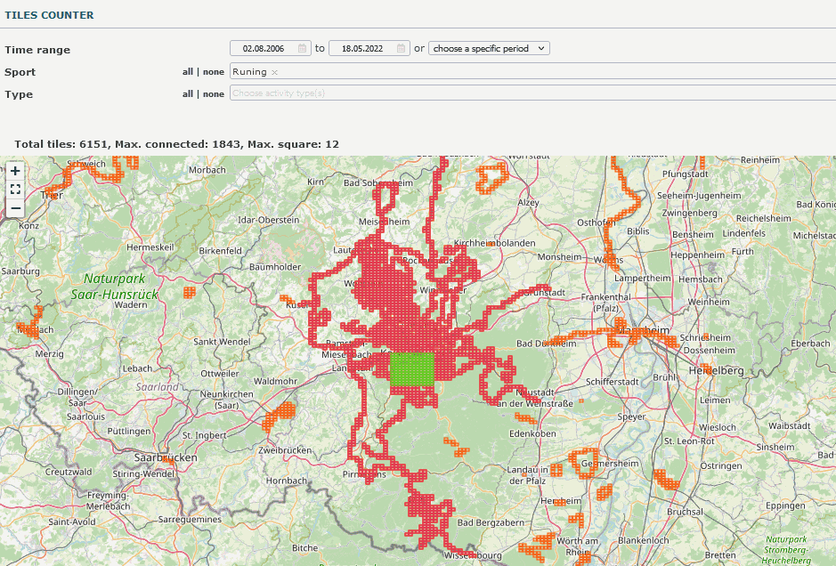The width and height of the screenshot is (836, 566).
Task: Remove the Runing sport tag
Action: coord(274,72)
